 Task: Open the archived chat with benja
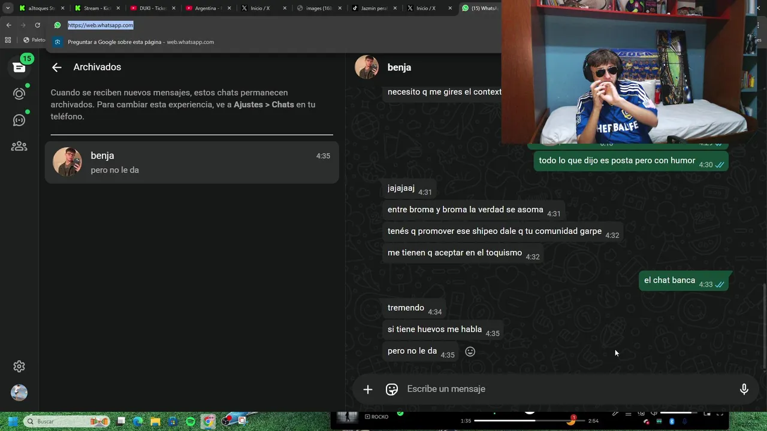click(192, 162)
